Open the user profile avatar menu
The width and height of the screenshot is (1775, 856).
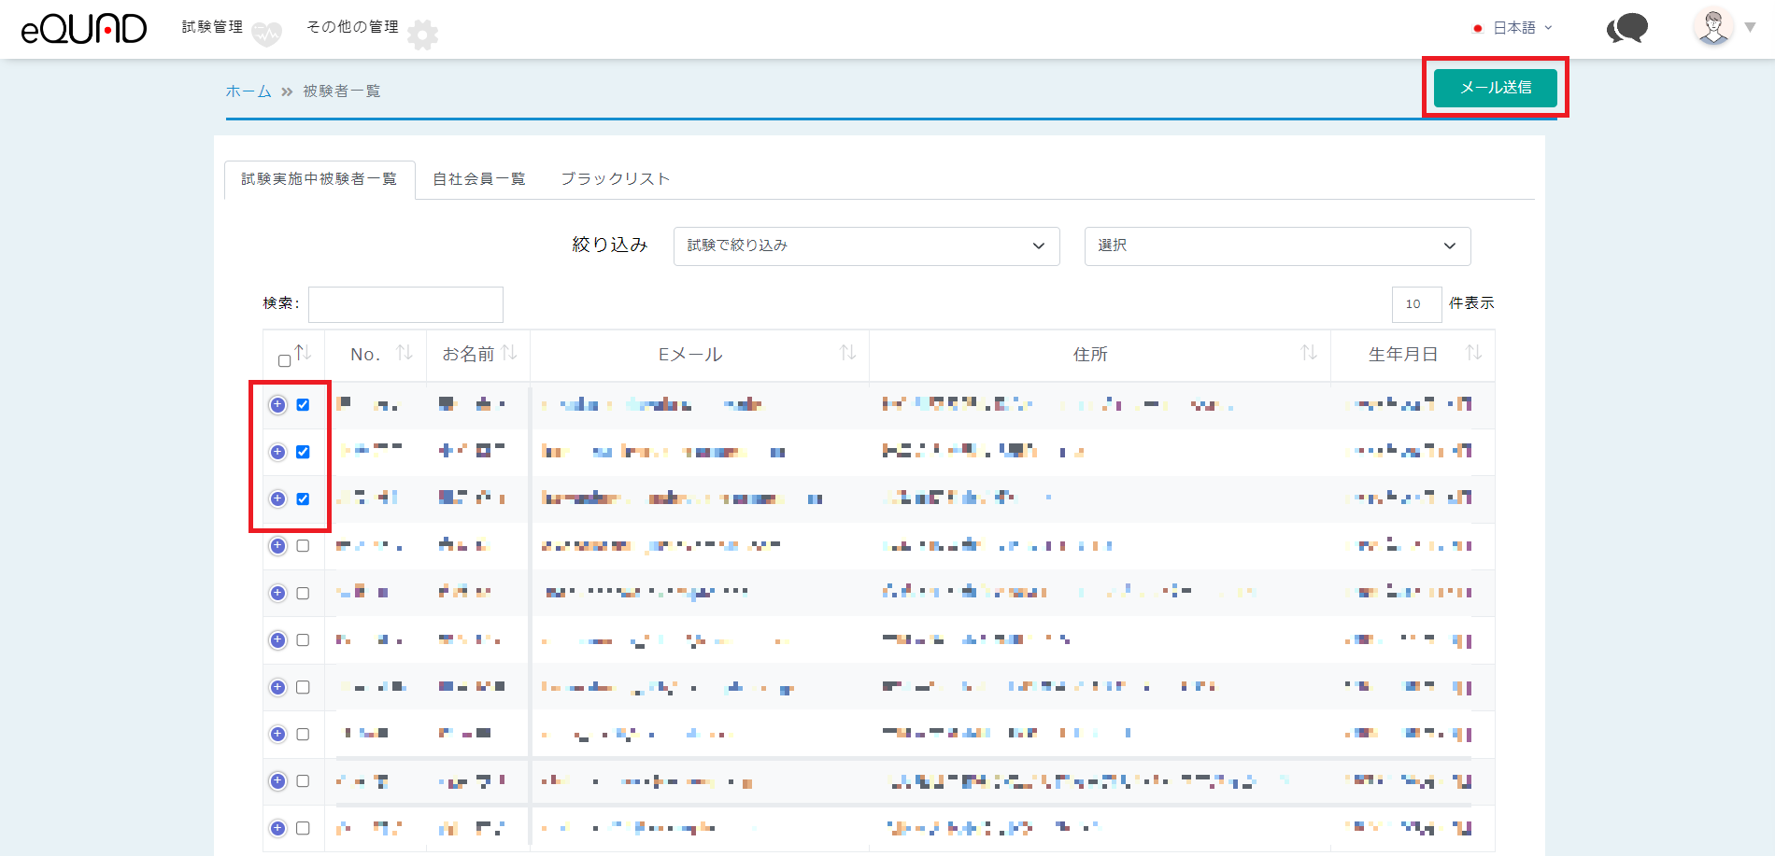point(1714,27)
